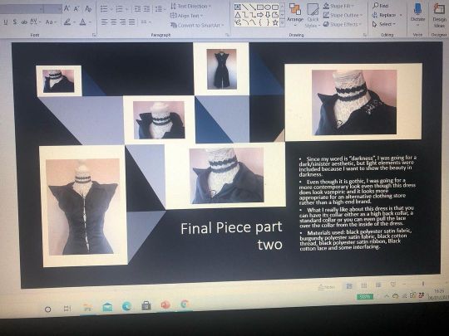
Task: Select the Text Box shape
Action: click(237, 7)
